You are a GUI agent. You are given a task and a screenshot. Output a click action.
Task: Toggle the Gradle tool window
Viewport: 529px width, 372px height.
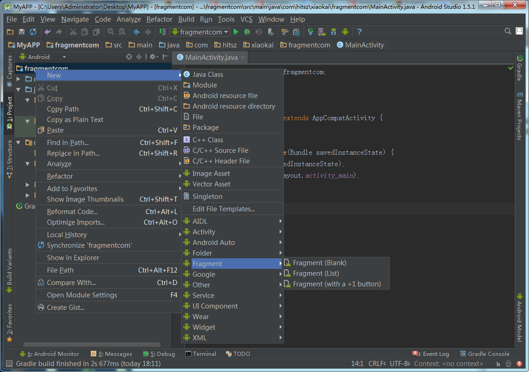pos(520,68)
